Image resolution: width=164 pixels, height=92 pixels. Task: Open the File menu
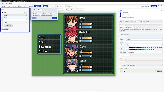click(3, 3)
